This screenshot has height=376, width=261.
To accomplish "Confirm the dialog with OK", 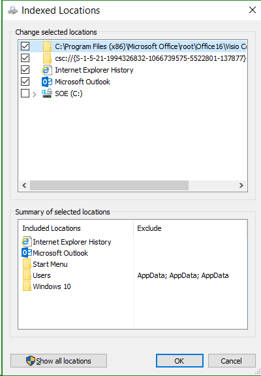I will click(179, 361).
